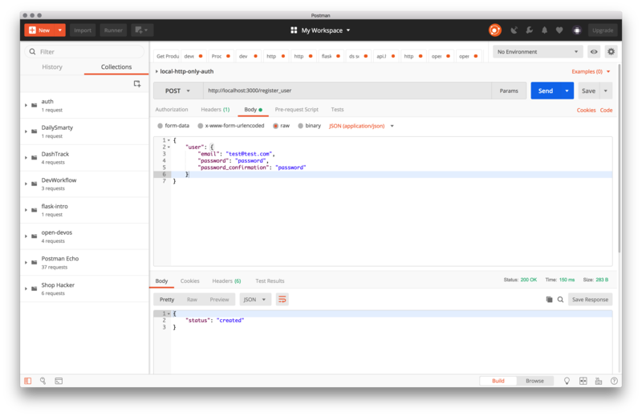Image resolution: width=642 pixels, height=416 pixels.
Task: Open the POST method dropdown
Action: 178,91
